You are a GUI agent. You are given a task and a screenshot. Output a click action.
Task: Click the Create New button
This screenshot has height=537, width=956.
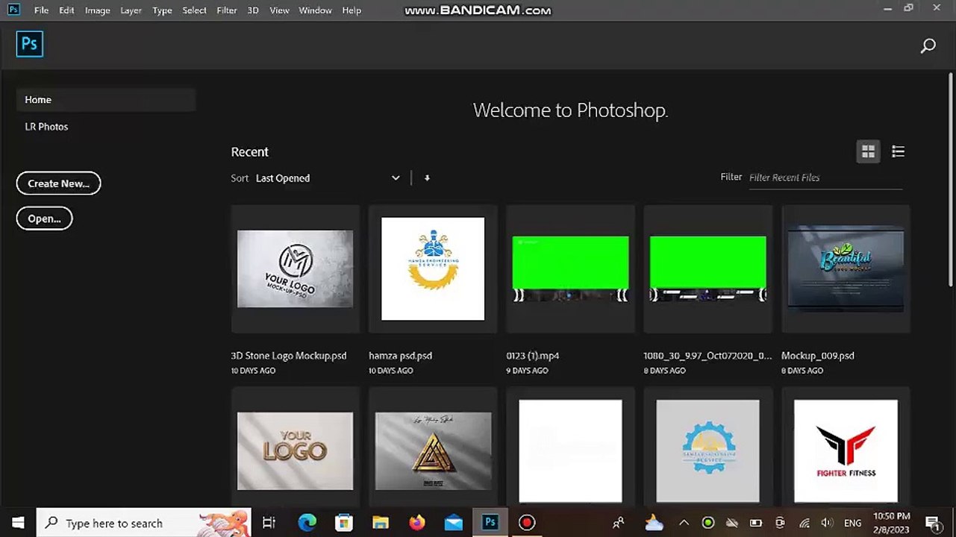click(x=58, y=183)
